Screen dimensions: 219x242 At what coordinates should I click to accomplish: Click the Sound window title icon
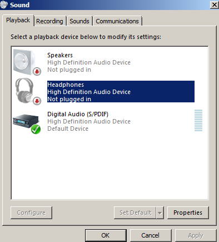[4, 4]
